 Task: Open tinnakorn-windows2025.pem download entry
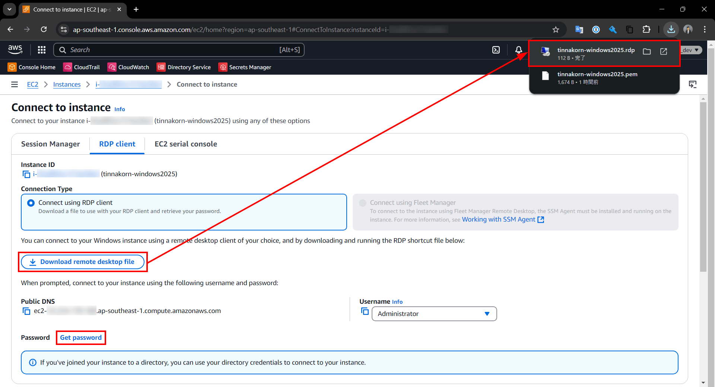604,78
